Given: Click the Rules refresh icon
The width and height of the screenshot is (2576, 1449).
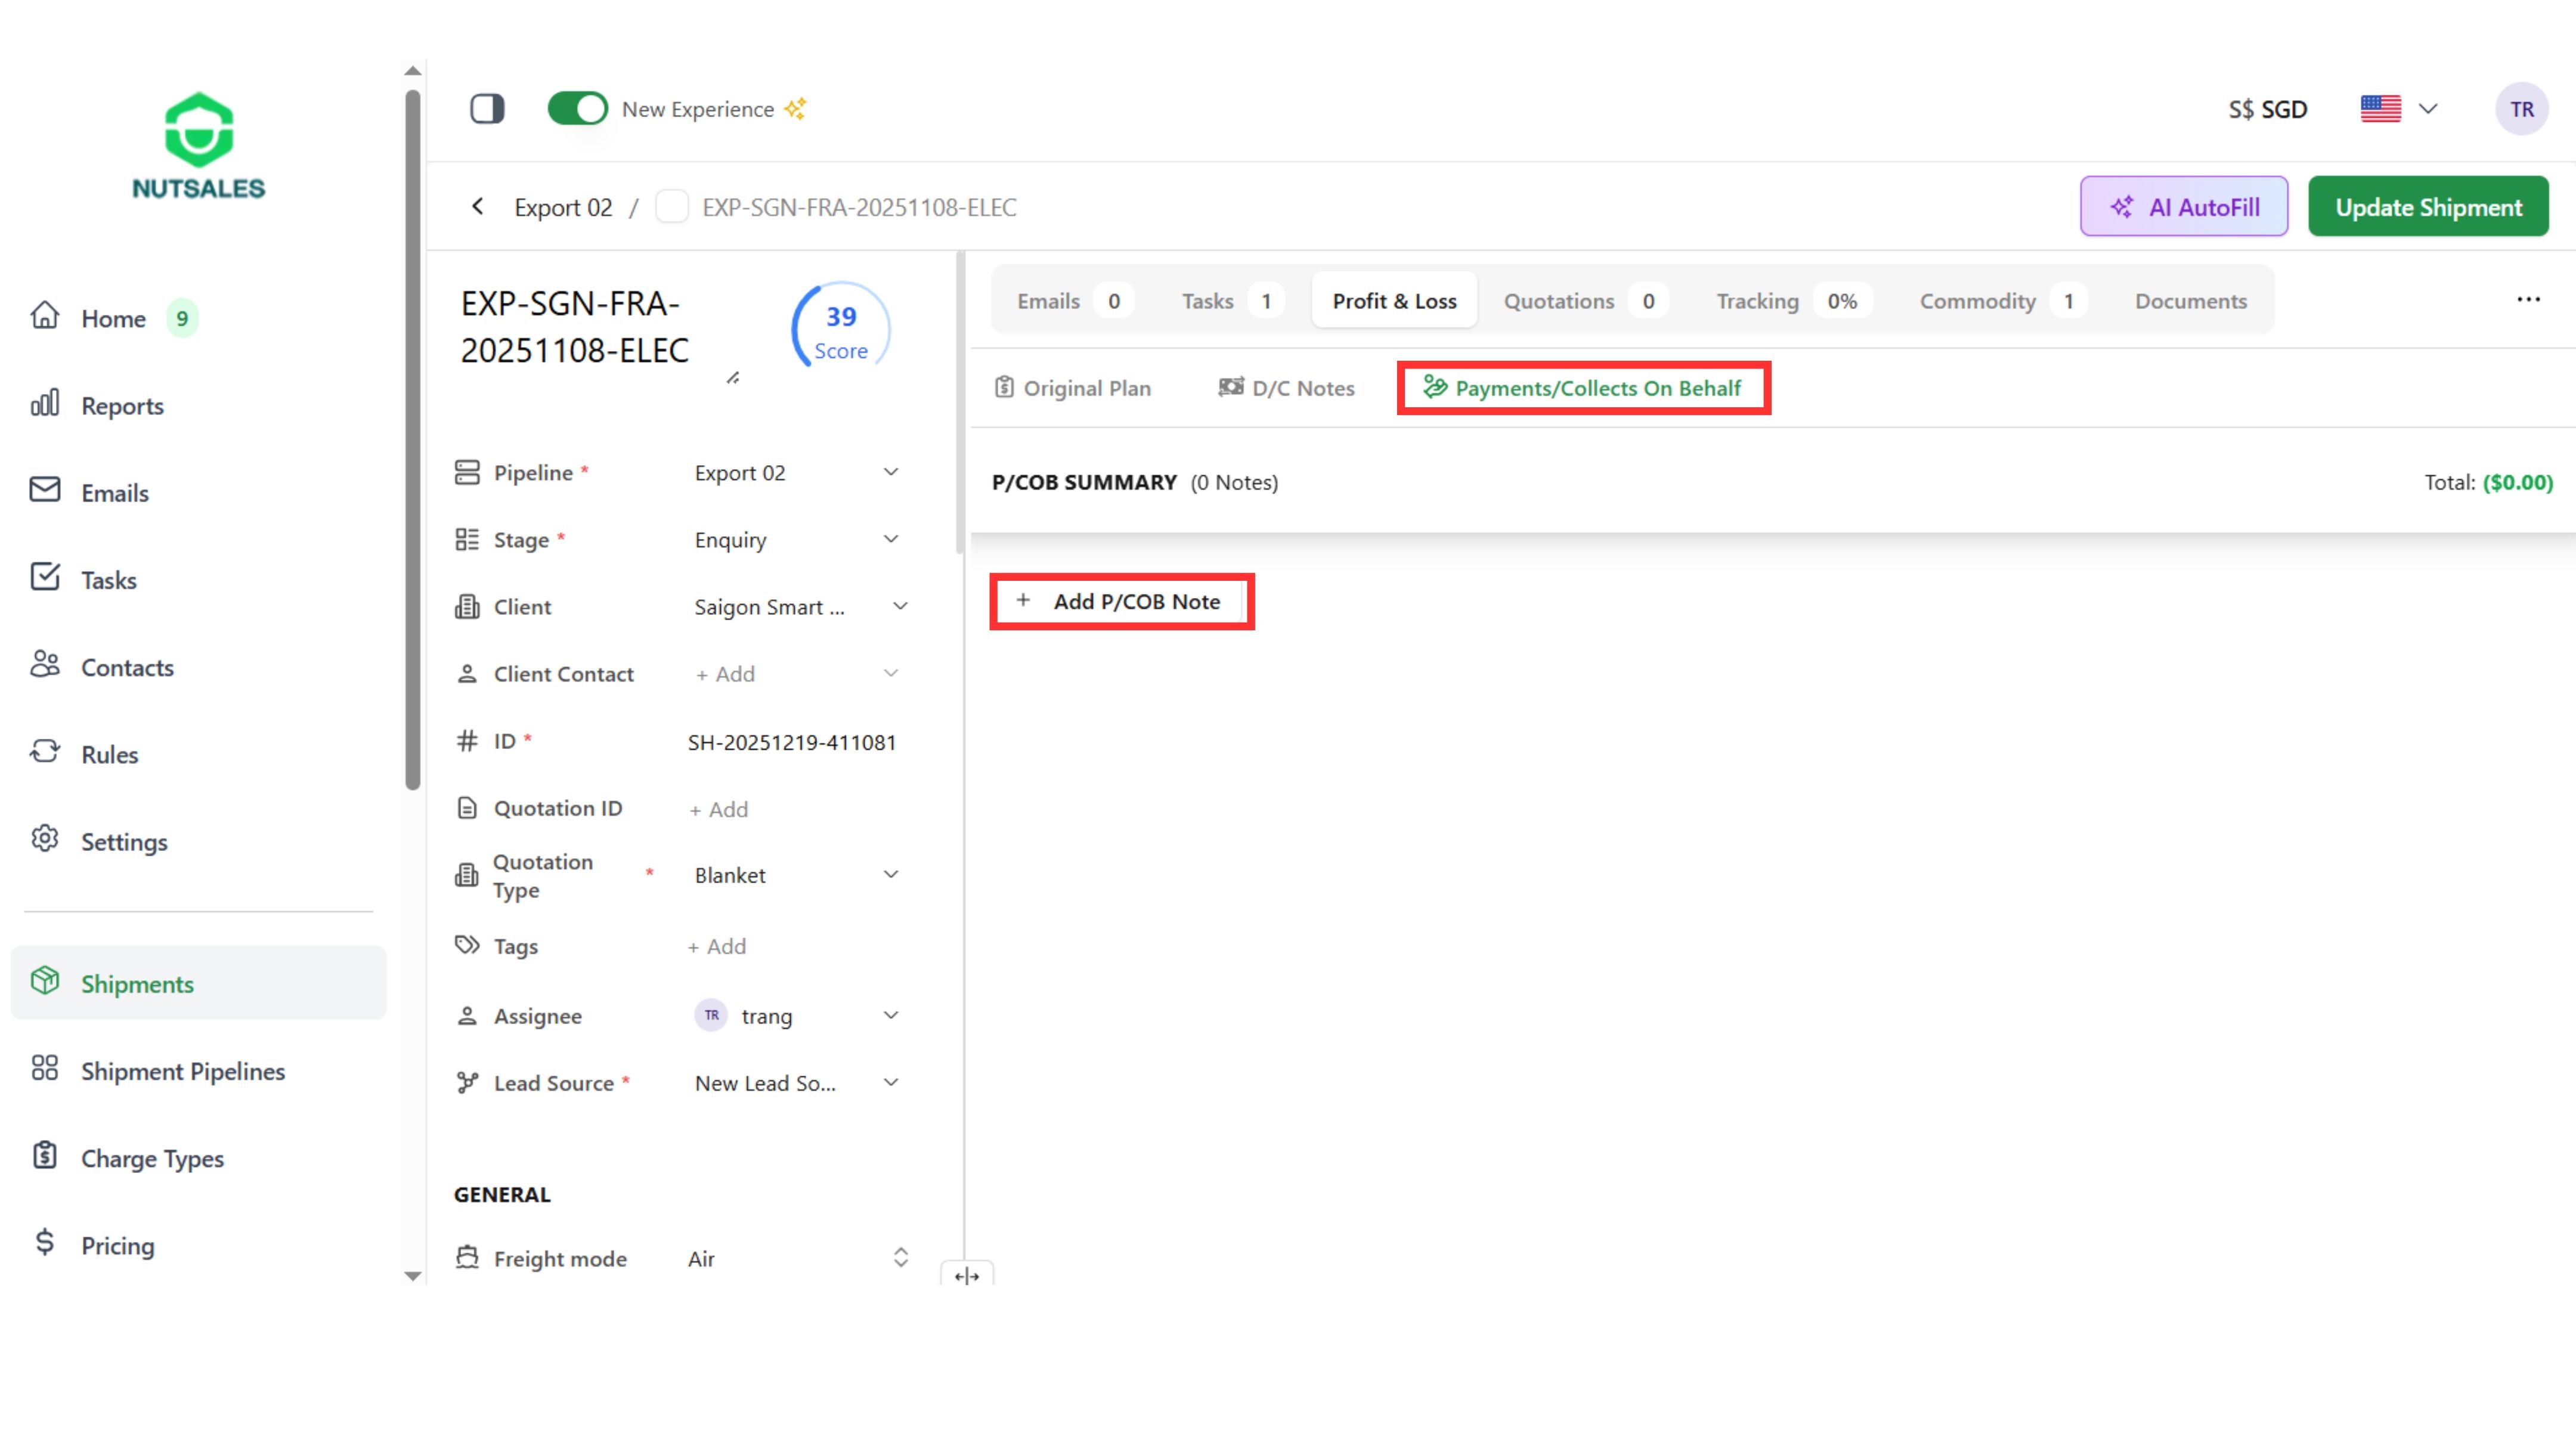Looking at the screenshot, I should (45, 752).
